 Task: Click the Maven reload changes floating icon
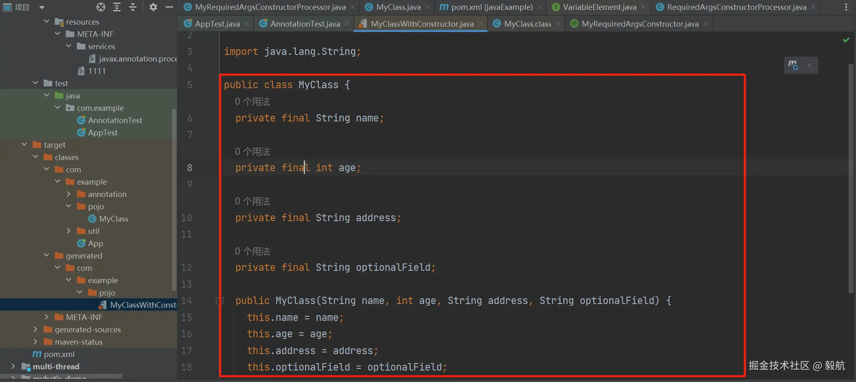tap(793, 65)
